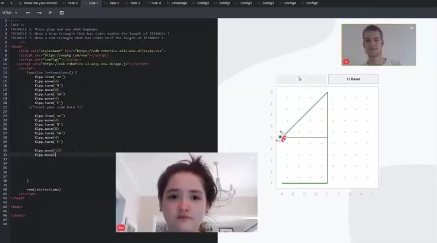The image size is (437, 243).
Task: Click 'Kipp.turn('SW')' on line 18
Action: tap(50, 95)
